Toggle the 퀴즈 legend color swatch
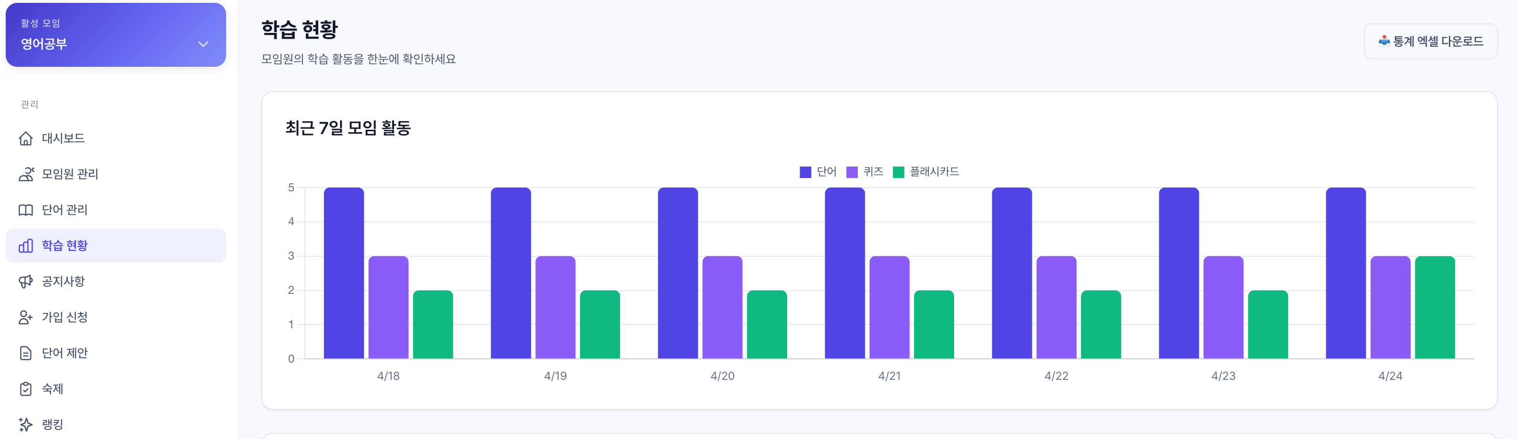 tap(852, 172)
